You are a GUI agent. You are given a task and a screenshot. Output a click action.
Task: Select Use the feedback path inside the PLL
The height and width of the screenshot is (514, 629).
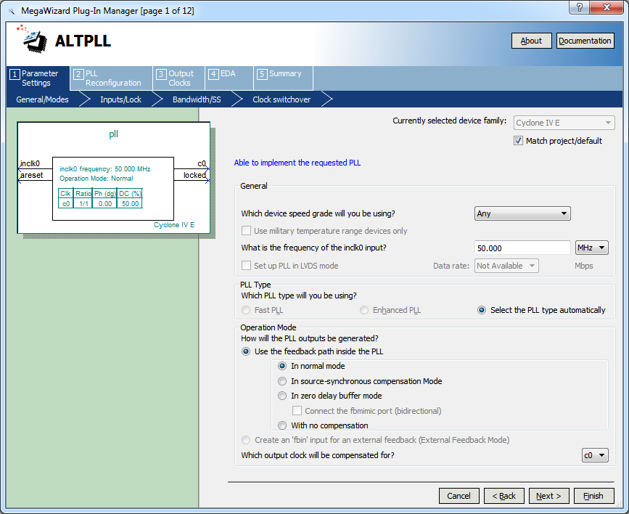click(x=246, y=351)
